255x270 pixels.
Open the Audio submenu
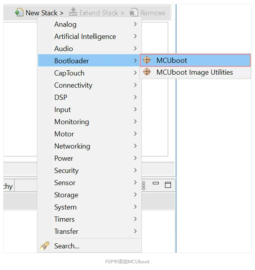(x=90, y=49)
